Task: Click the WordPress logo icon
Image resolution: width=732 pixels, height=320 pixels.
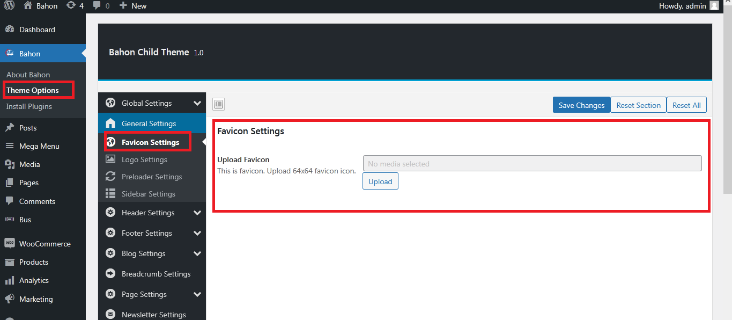Action: 9,5
